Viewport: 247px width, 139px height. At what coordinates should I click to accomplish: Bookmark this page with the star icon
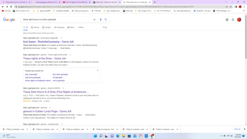tap(231, 7)
